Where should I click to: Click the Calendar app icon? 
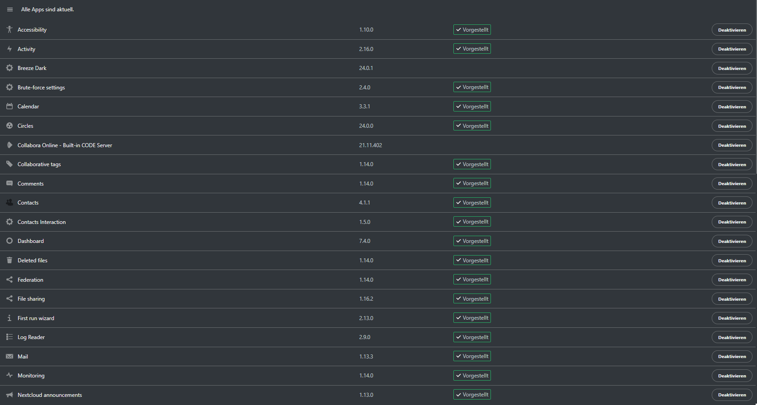pyautogui.click(x=10, y=106)
